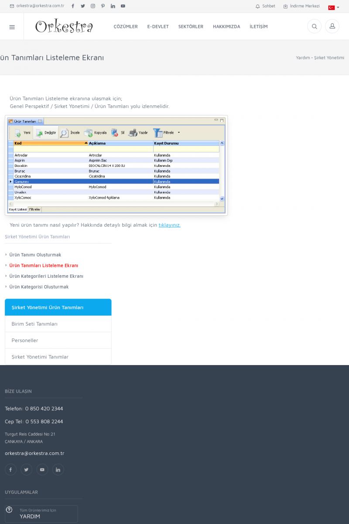
Task: Open the Turkish flag language dropdown
Action: pos(333,7)
